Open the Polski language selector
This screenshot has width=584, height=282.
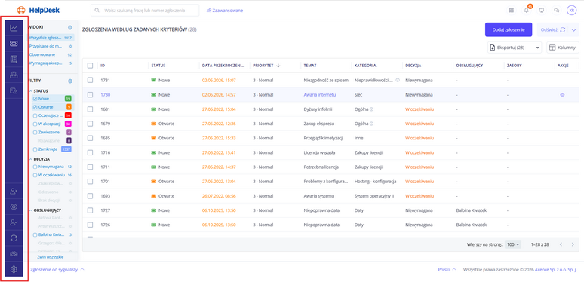[447, 269]
